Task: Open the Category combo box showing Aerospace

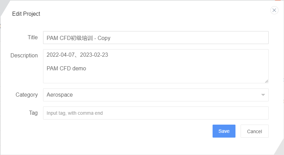Action: coord(156,95)
